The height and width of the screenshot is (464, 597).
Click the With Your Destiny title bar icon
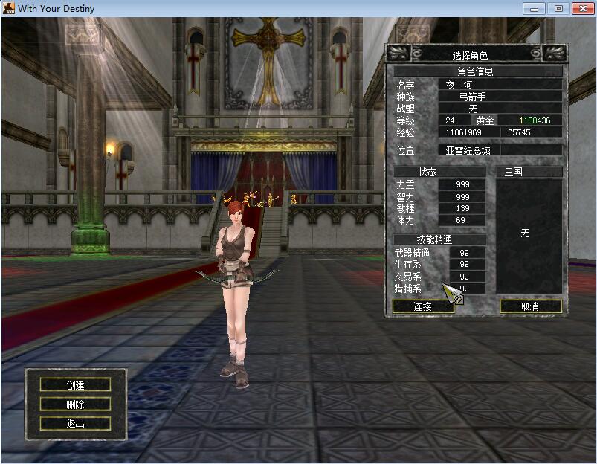[8, 8]
